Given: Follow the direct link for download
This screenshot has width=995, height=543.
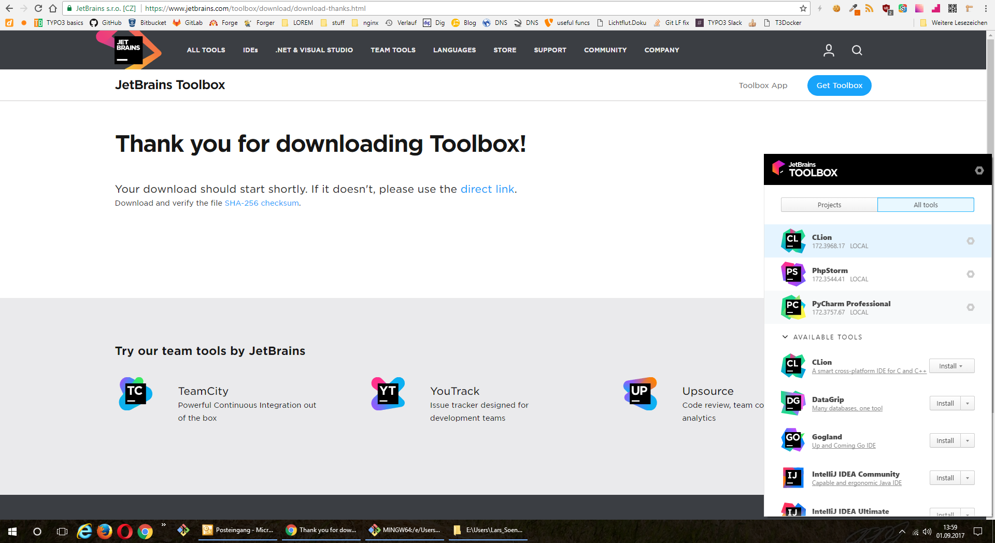Looking at the screenshot, I should pos(487,189).
